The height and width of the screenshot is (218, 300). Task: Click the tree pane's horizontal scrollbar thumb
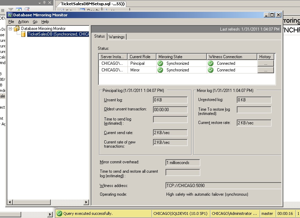[x=32, y=202]
